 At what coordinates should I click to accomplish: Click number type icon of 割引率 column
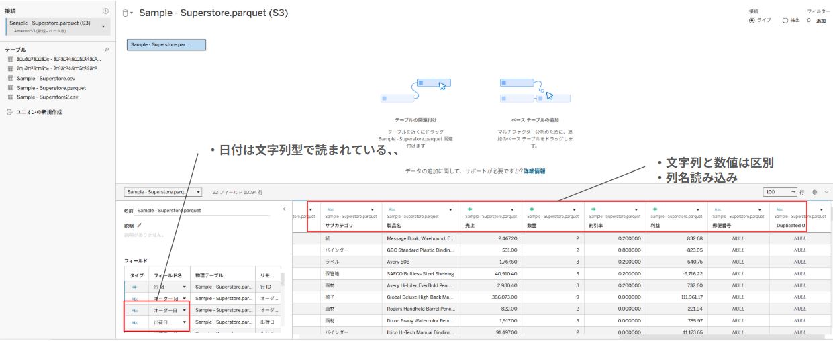coord(593,209)
